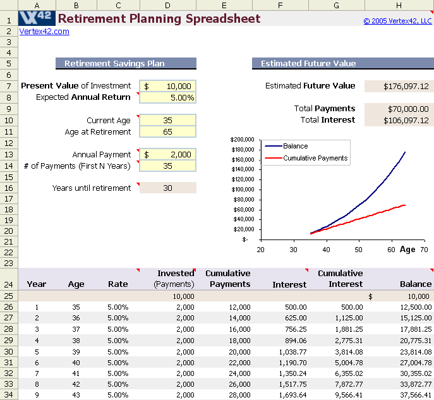Select balance cell 12,500.00
Viewport: 434px width, 400px height.
[x=399, y=307]
